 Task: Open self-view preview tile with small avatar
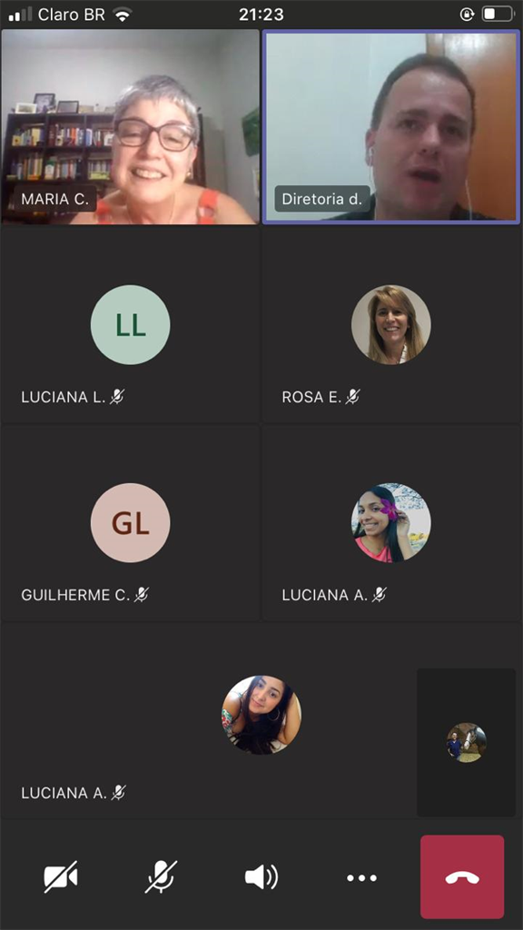466,742
